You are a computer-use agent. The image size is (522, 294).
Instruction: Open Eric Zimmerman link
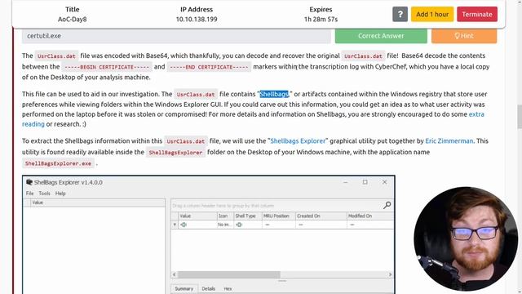(x=449, y=141)
